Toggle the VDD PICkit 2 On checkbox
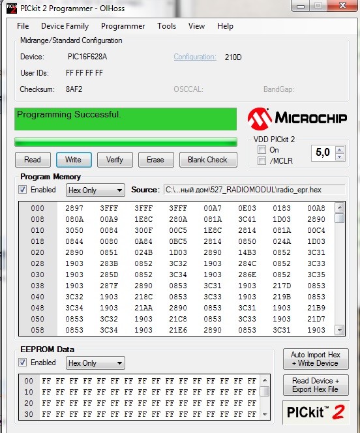 262,150
